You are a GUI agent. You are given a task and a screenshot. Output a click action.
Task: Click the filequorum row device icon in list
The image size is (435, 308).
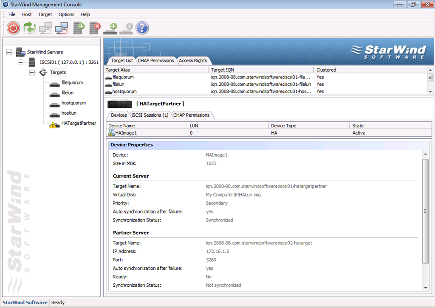pyautogui.click(x=108, y=78)
